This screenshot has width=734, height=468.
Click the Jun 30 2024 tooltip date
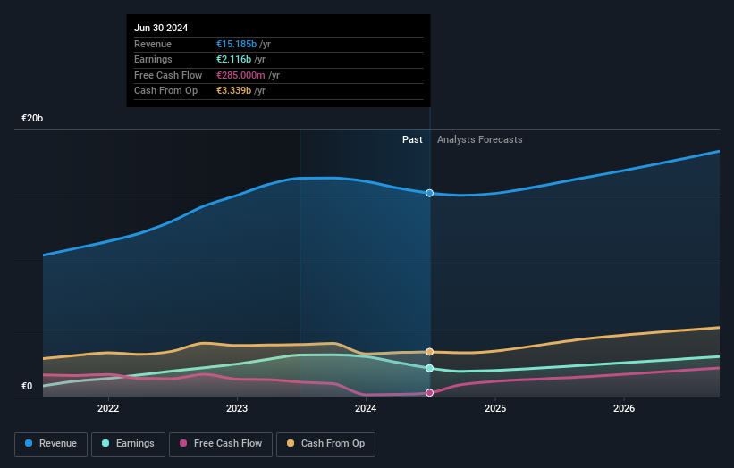[x=161, y=28]
